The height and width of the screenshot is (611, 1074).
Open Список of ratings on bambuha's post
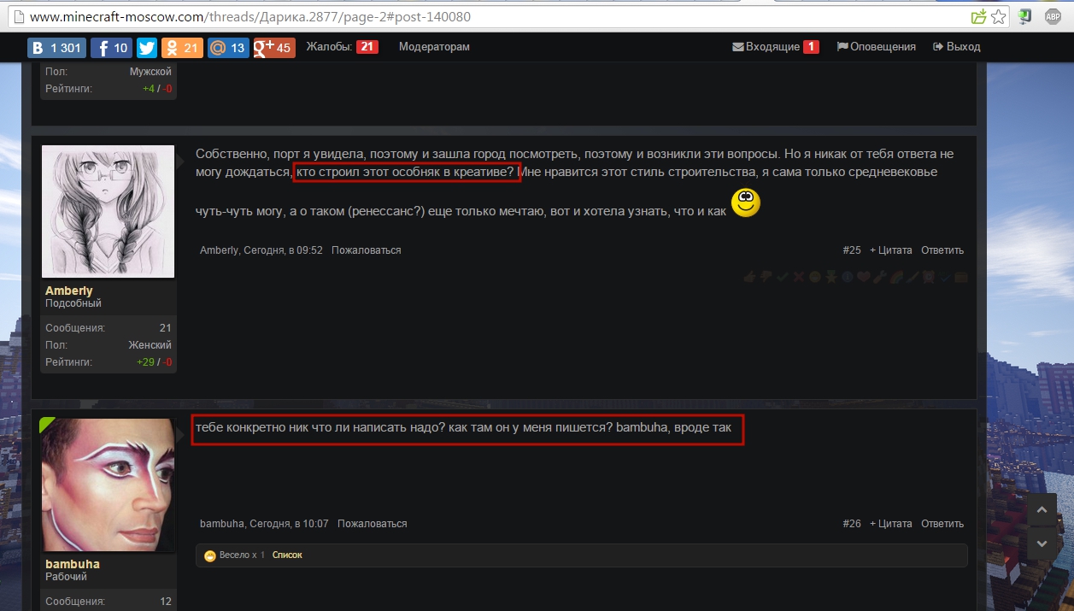[287, 555]
